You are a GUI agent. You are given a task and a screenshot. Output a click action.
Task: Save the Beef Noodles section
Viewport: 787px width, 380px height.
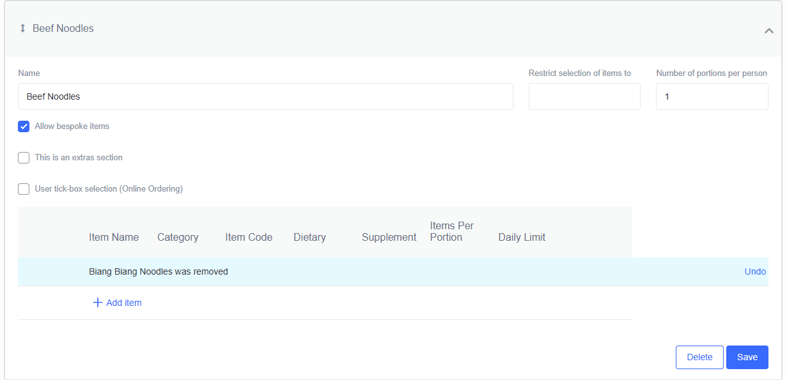click(x=747, y=358)
